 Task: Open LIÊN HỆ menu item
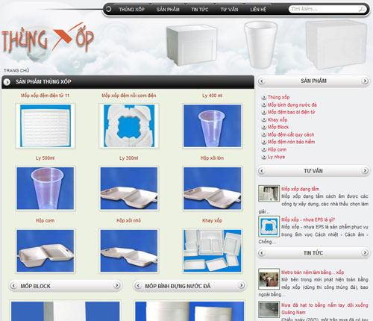coord(258,10)
